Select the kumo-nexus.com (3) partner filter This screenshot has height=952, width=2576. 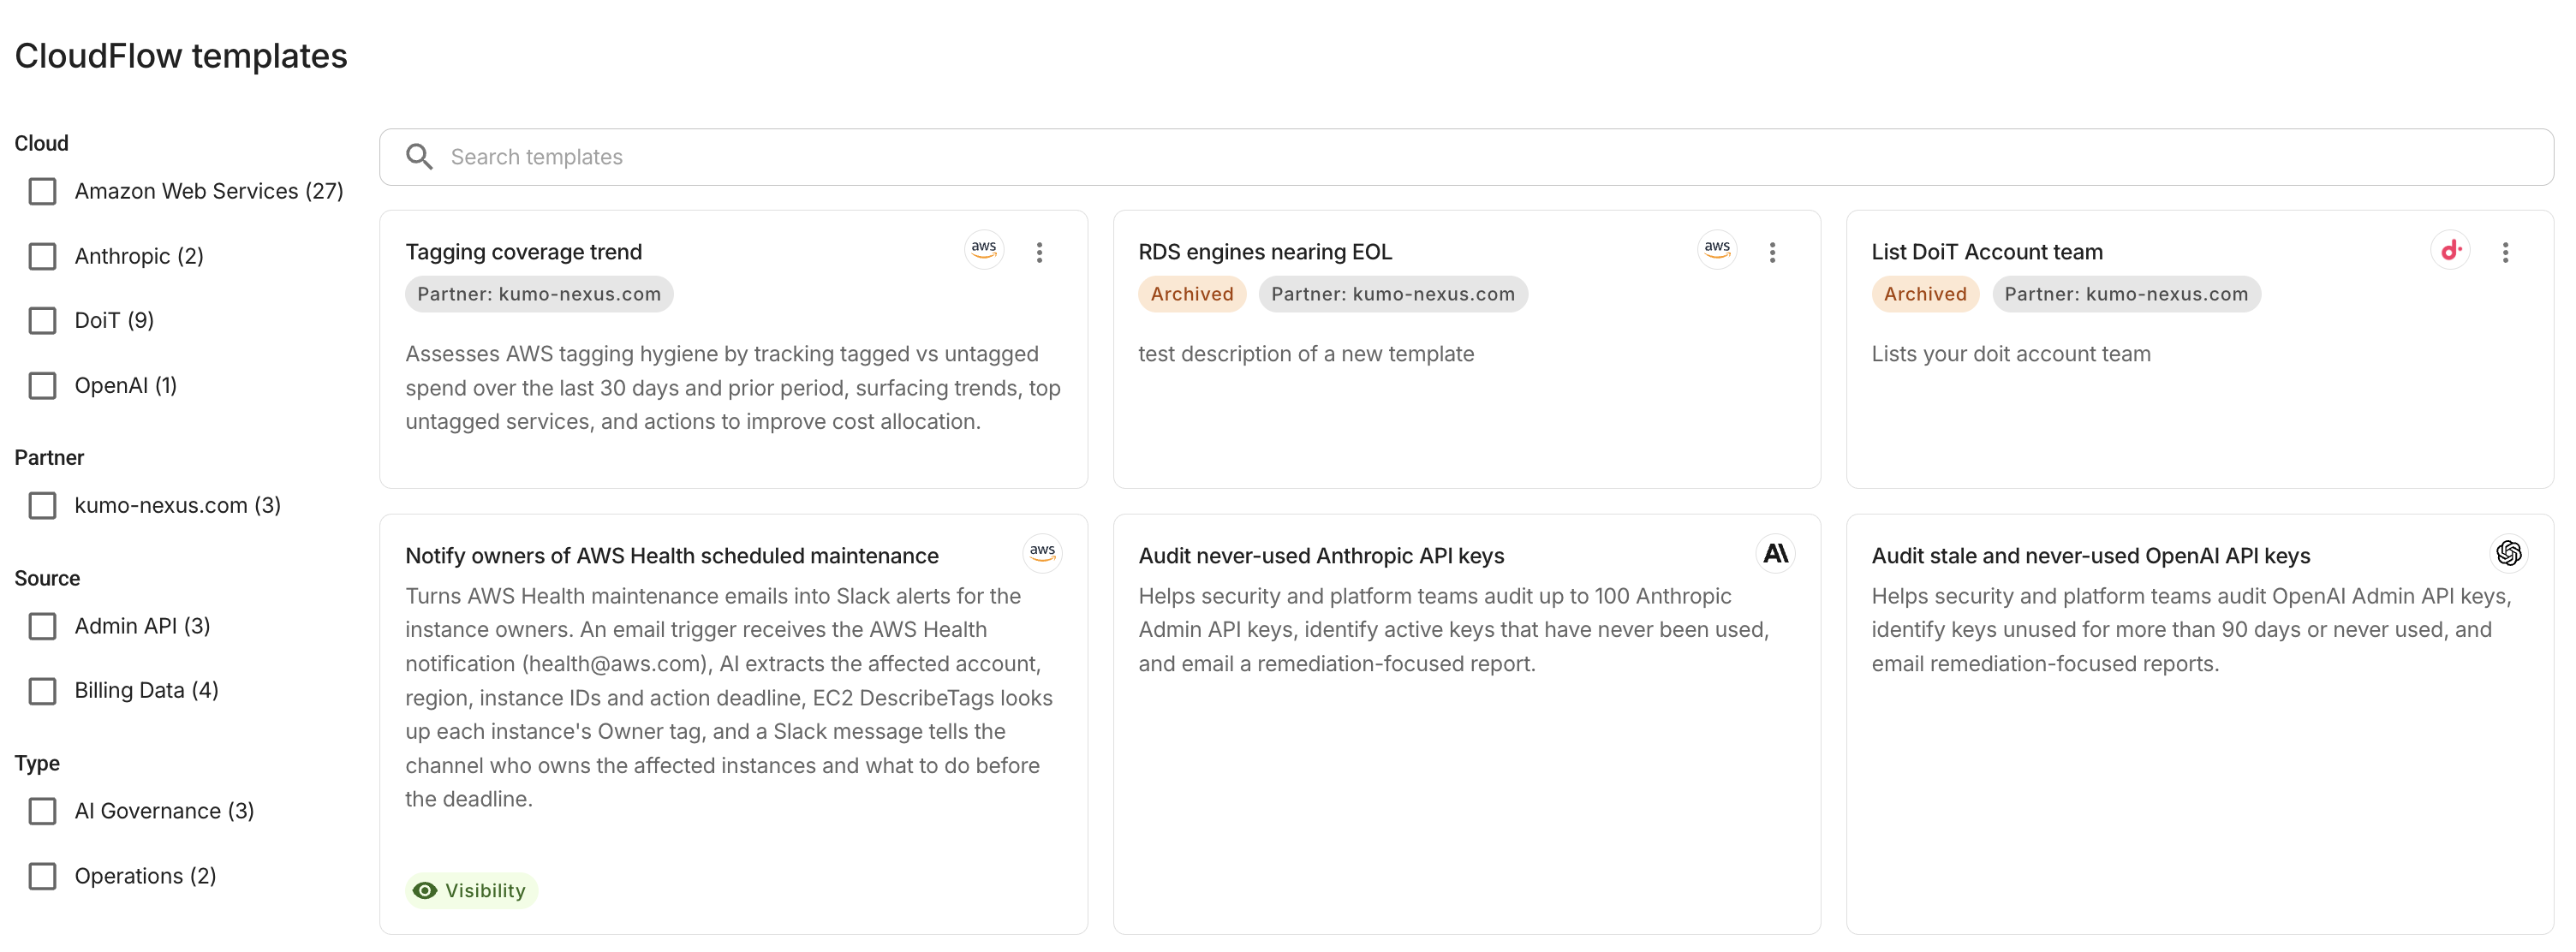[42, 505]
